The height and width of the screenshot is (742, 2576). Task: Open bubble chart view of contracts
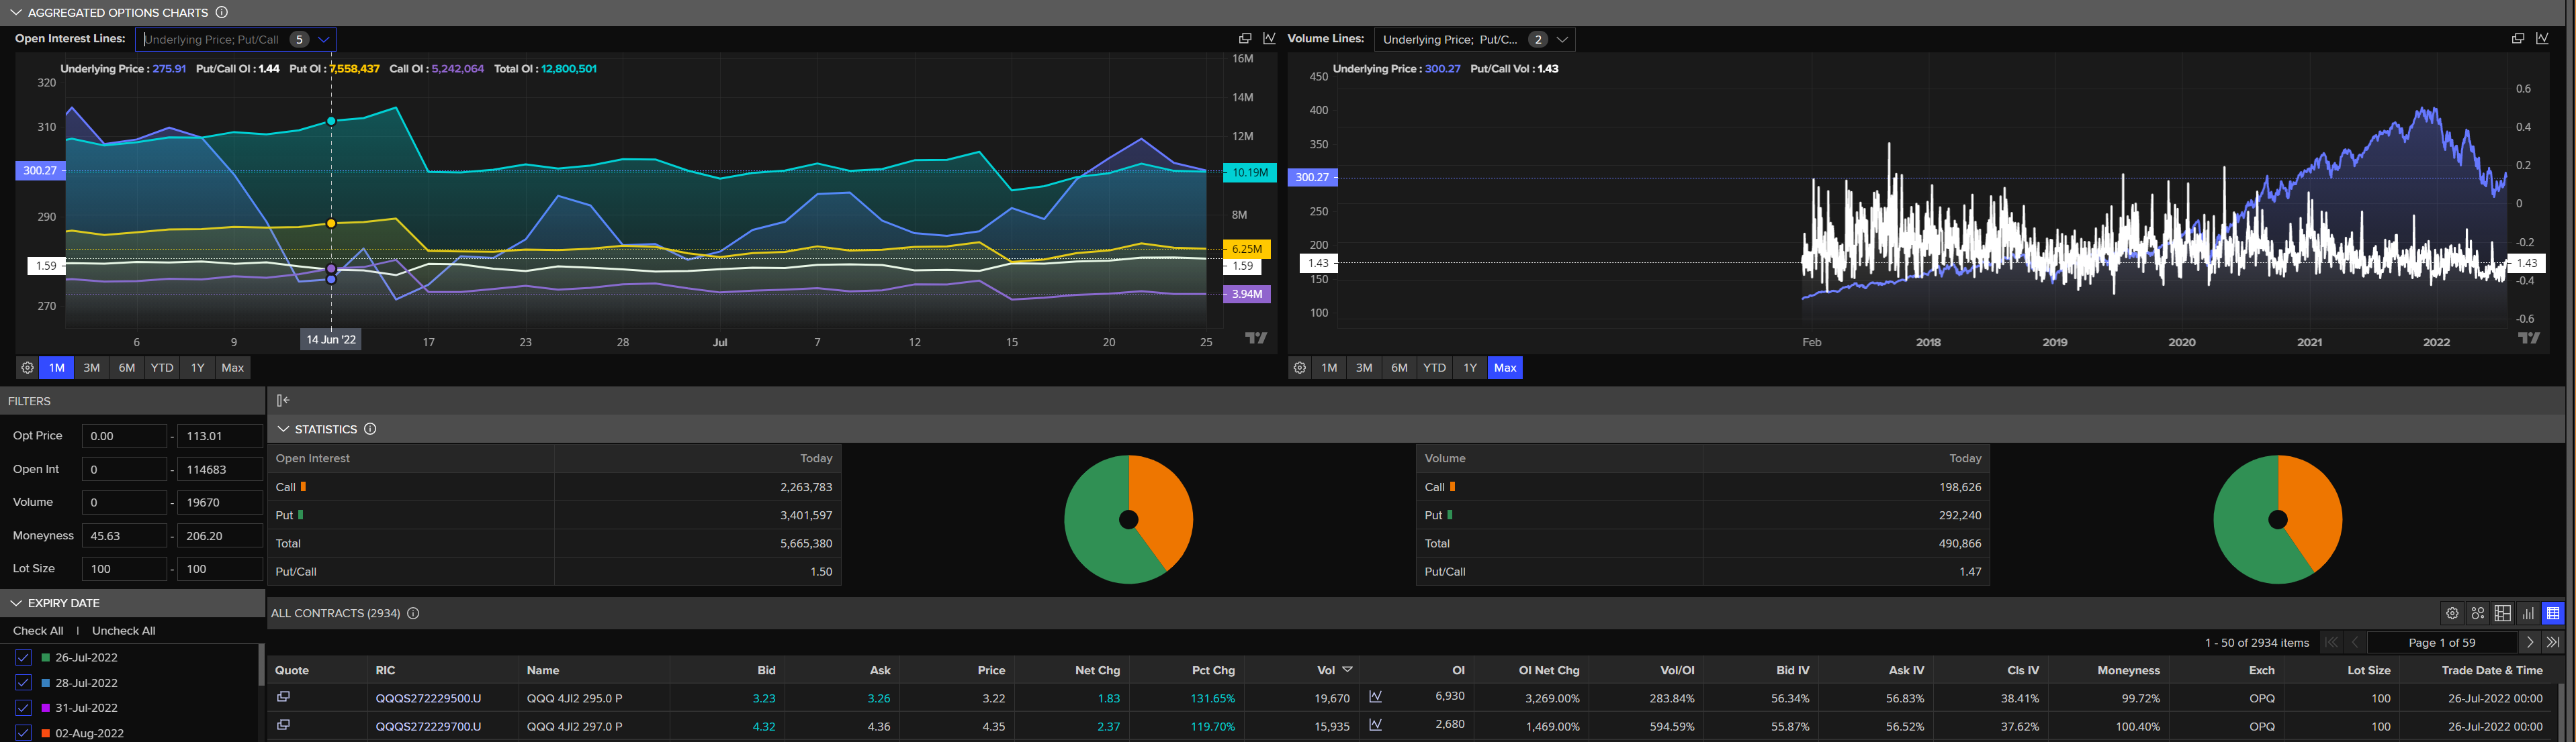(x=2477, y=613)
